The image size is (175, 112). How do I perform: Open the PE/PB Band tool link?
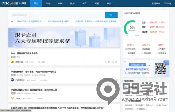coord(161,105)
